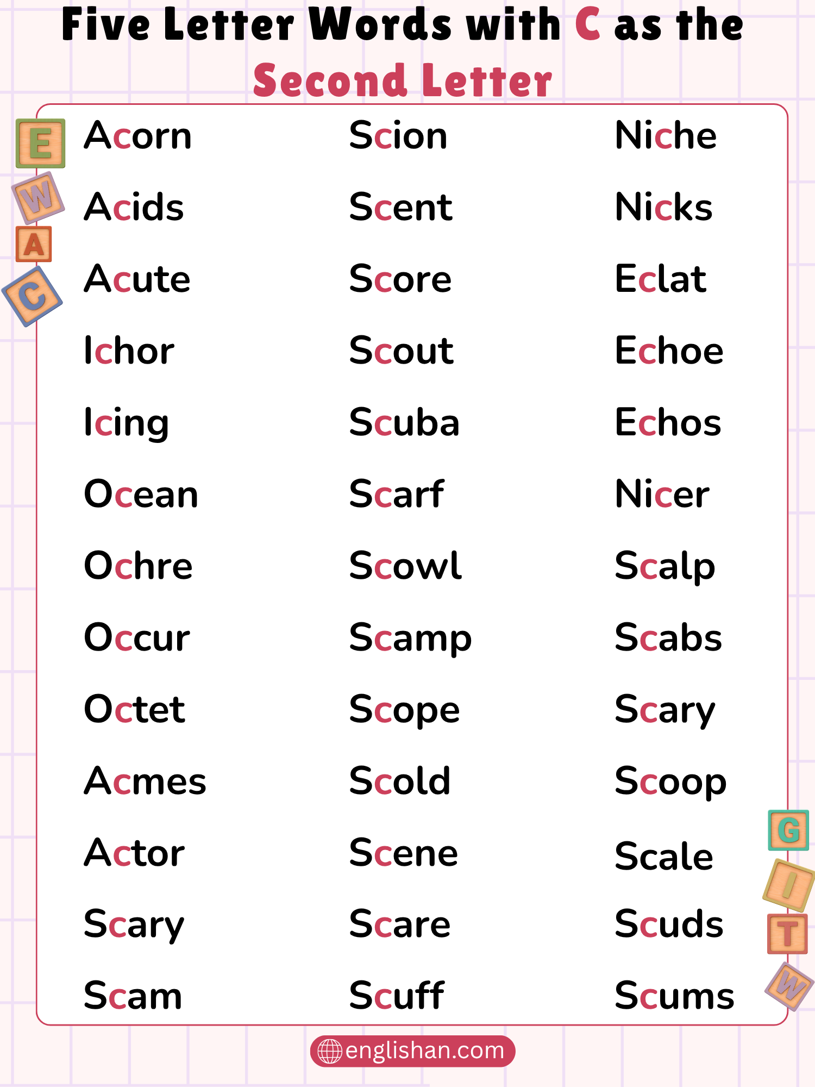Image resolution: width=815 pixels, height=1087 pixels.
Task: Click the orange T letter block
Action: (787, 934)
